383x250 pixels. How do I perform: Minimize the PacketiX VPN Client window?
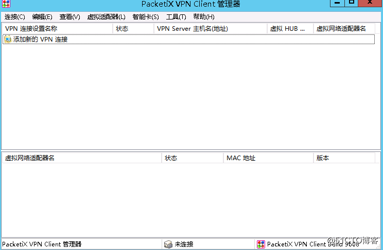coord(337,3)
